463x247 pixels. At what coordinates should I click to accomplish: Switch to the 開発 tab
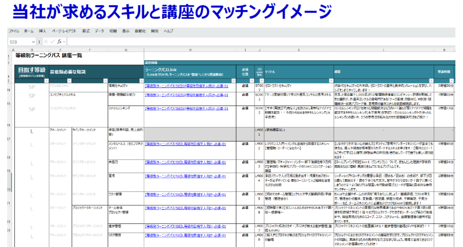tap(155, 31)
